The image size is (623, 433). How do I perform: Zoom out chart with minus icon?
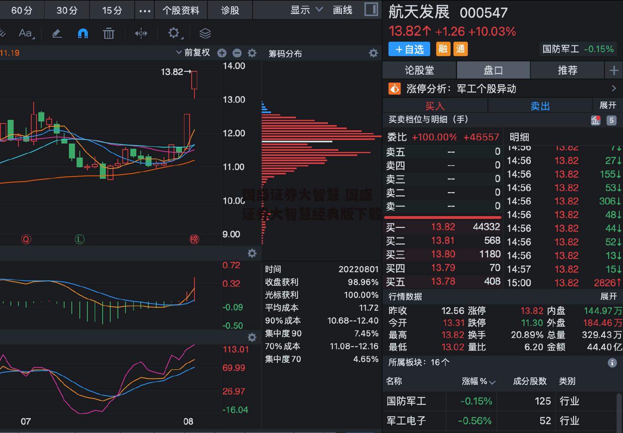237,53
